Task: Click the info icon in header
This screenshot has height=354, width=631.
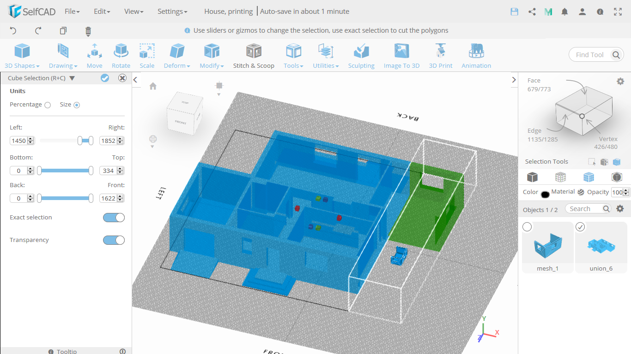Action: [600, 12]
